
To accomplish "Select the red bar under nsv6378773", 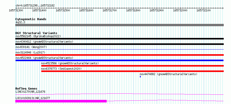I will [132, 71].
